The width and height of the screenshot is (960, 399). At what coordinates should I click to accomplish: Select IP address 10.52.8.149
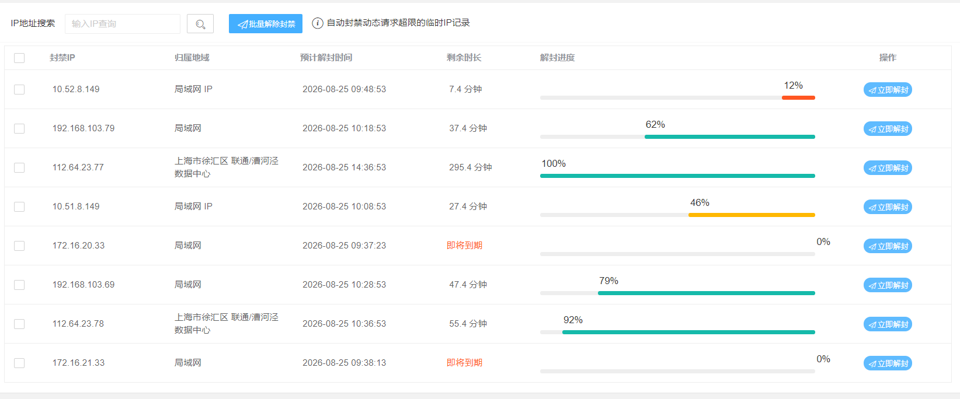[x=76, y=89]
